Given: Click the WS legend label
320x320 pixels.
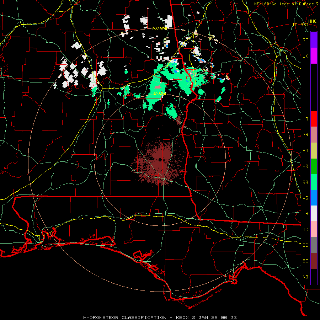Looking at the screenshot, I should point(305,198).
